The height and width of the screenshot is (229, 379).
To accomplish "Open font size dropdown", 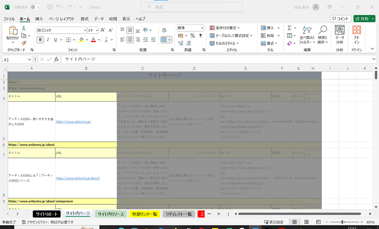I will click(97, 30).
